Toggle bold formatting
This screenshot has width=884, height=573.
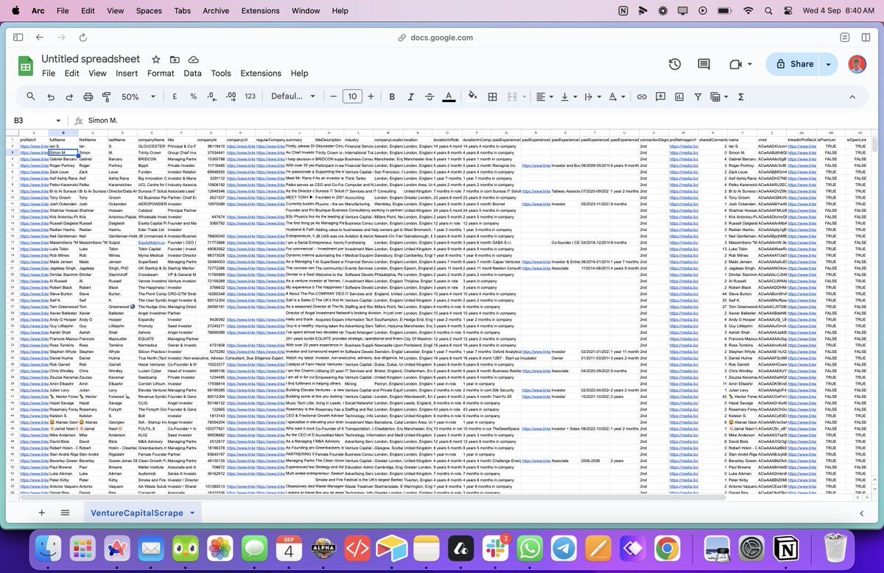(x=392, y=96)
